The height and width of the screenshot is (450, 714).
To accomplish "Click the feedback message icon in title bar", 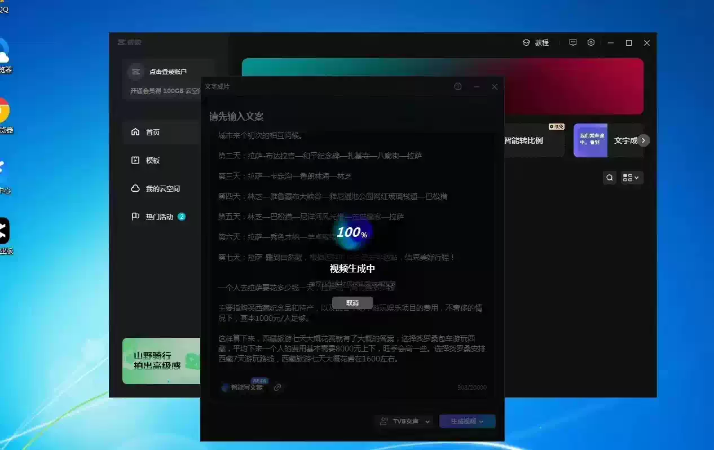I will click(573, 43).
